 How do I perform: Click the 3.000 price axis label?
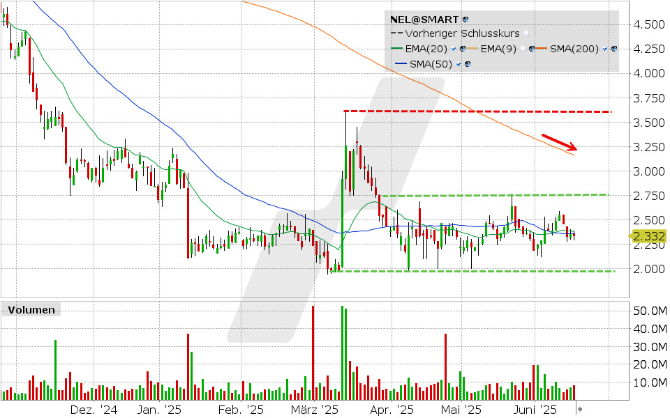coord(648,171)
